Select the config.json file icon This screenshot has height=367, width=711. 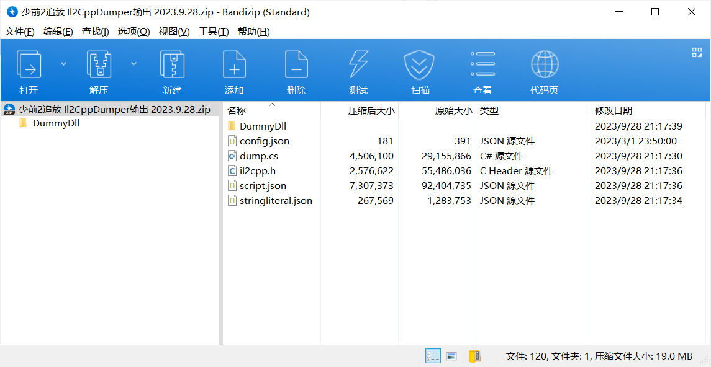coord(232,141)
